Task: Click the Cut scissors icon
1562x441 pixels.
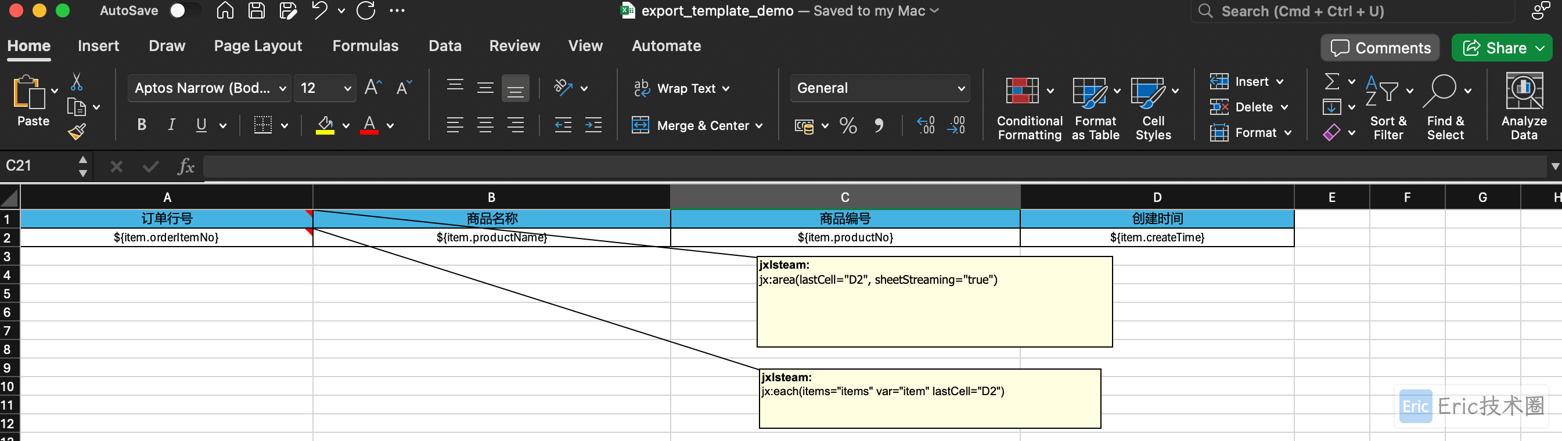Action: tap(77, 82)
